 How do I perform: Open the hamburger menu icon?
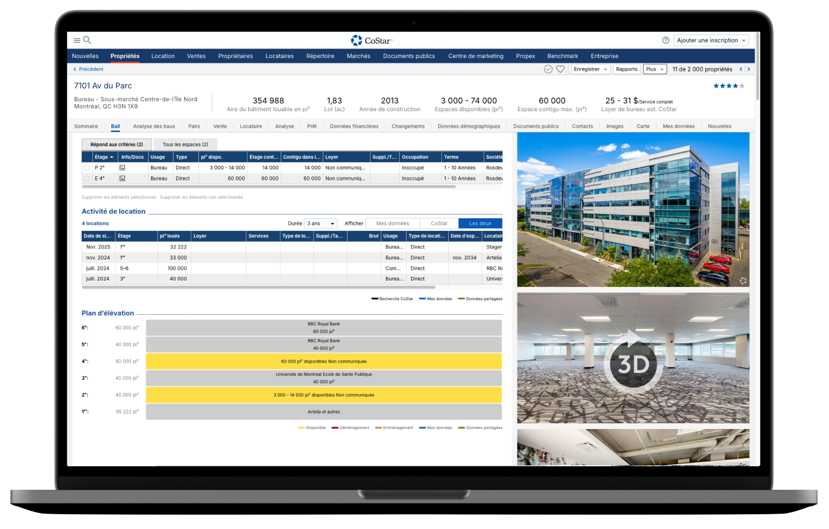pos(77,40)
